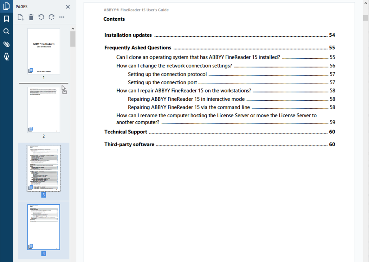
Task: Click the page number 1 label
Action: tap(44, 77)
